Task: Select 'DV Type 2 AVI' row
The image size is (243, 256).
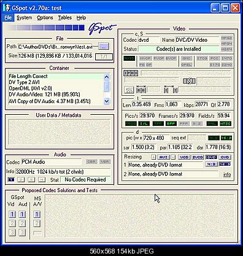Action: pos(56,82)
